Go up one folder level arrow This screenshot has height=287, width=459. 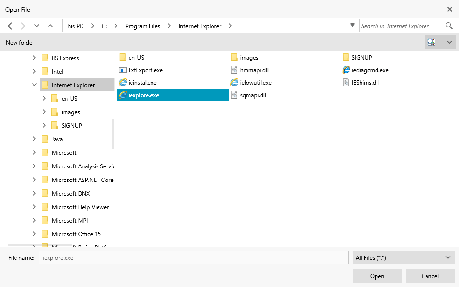50,26
